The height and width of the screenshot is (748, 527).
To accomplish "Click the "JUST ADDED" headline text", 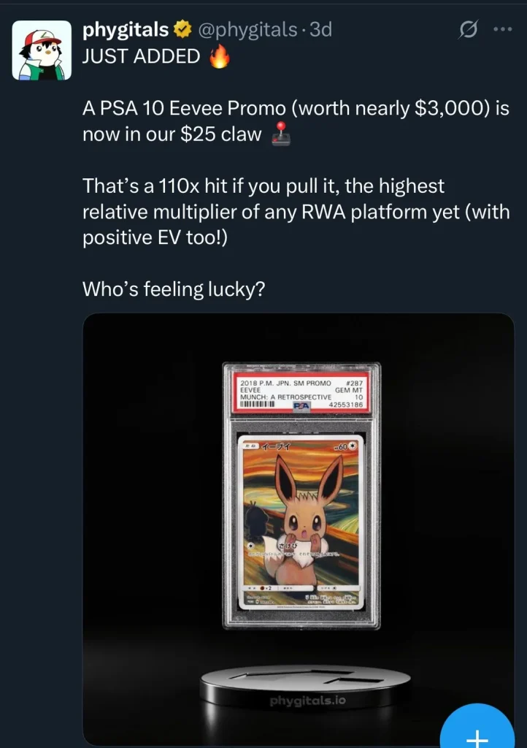I will (141, 56).
